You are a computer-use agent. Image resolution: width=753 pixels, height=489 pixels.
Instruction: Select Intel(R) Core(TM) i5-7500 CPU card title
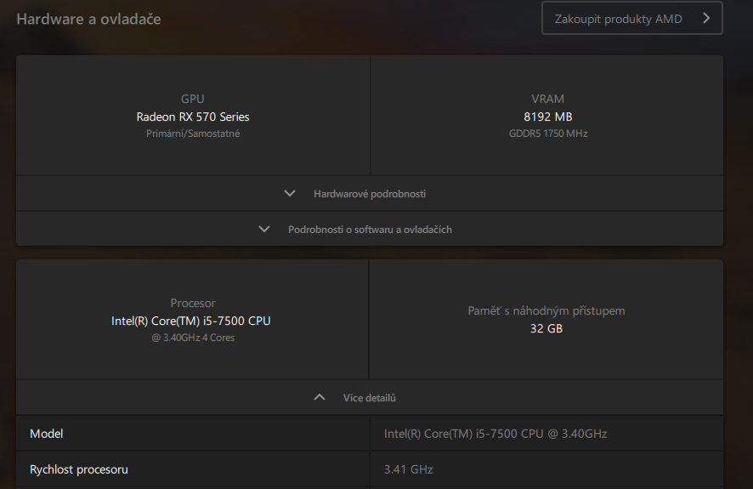pyautogui.click(x=190, y=321)
